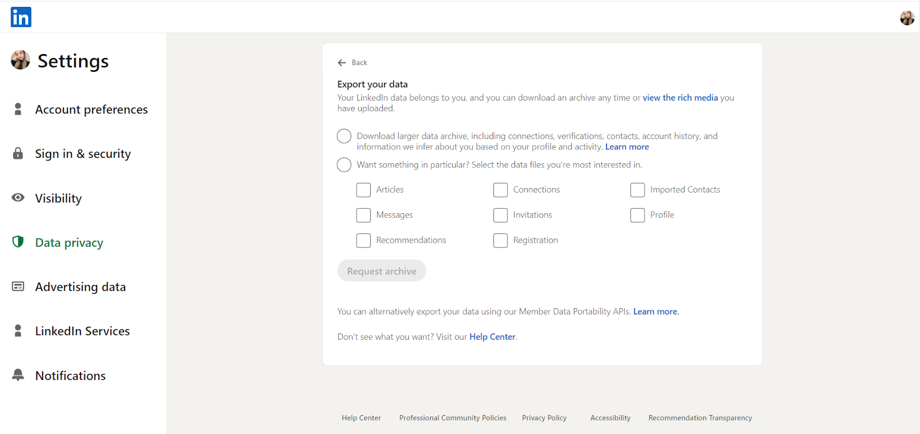Screen dimensions: 920x434
Task: Select Data privacy in sidebar
Action: point(69,243)
